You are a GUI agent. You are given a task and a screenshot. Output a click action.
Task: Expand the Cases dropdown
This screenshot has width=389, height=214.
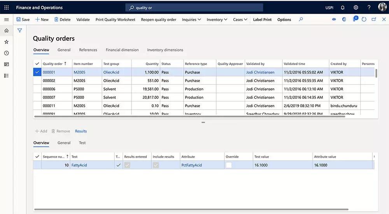240,19
